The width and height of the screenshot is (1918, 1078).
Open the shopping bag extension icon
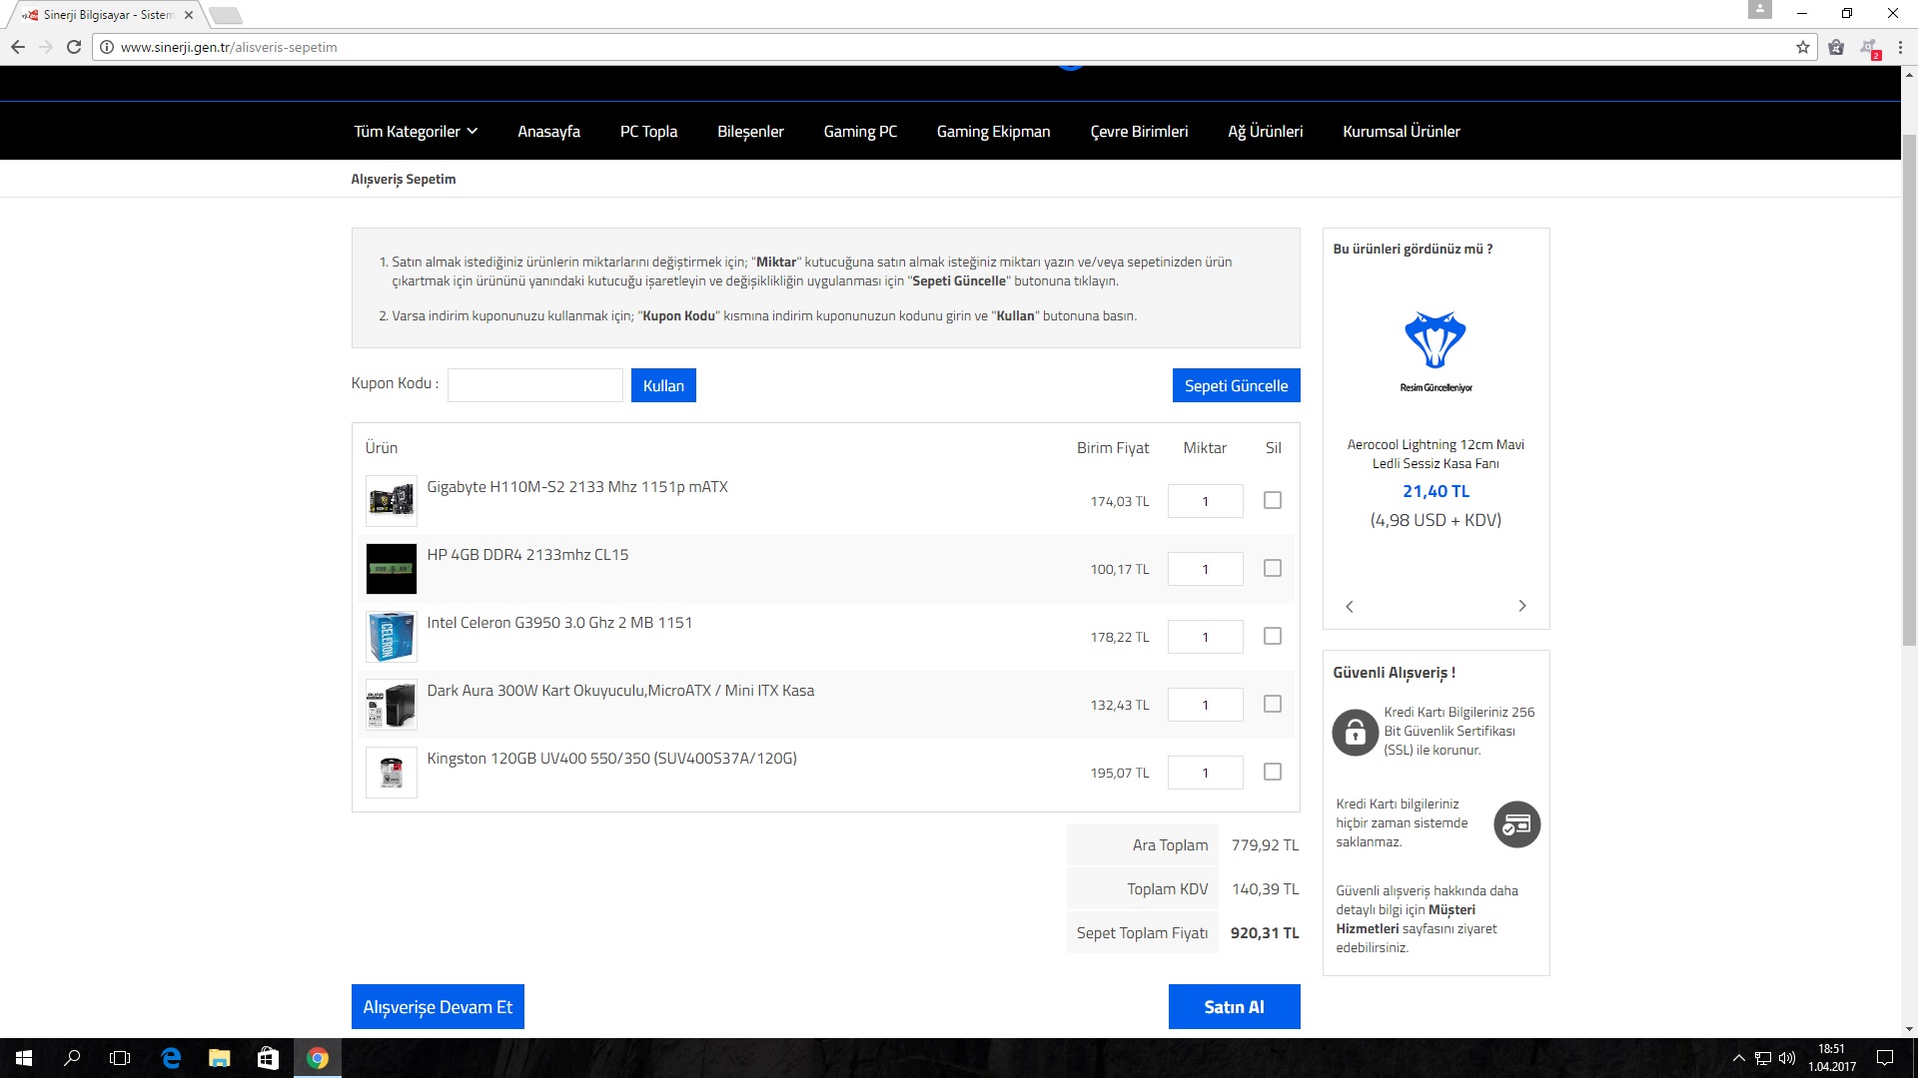click(1836, 47)
